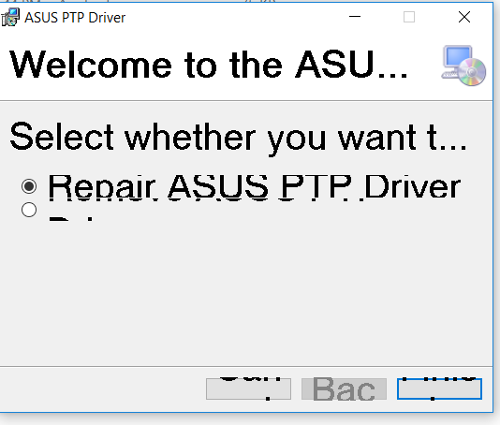Click the greyed-out Back button
This screenshot has width=500, height=425.
[344, 388]
